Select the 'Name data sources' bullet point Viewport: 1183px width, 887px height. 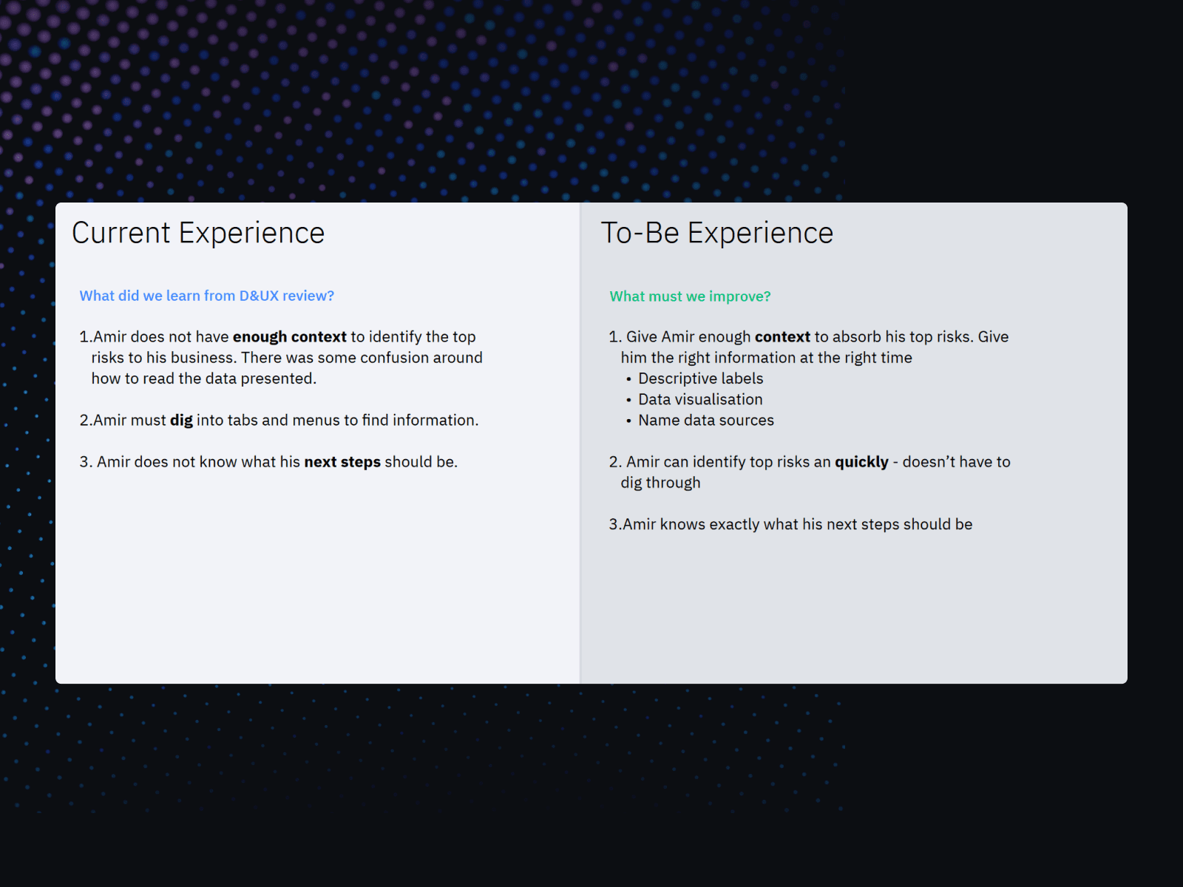[705, 420]
